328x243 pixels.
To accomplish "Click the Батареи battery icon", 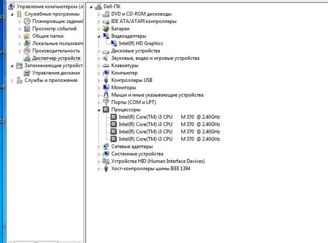I will click(x=105, y=29).
